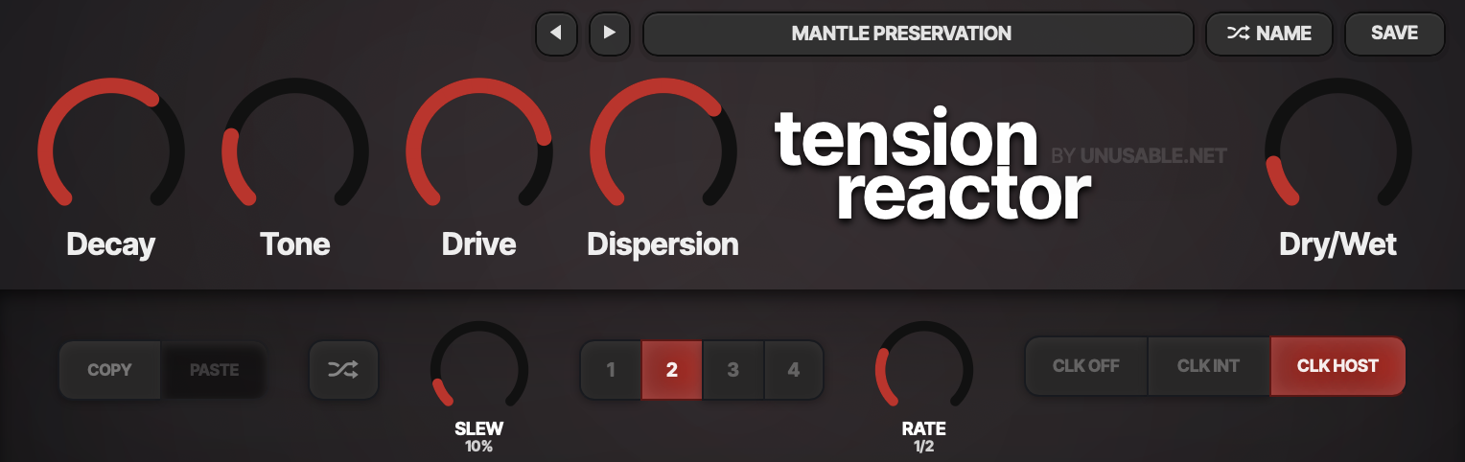This screenshot has width=1465, height=462.
Task: Load the previous preset with left arrow
Action: tap(556, 34)
